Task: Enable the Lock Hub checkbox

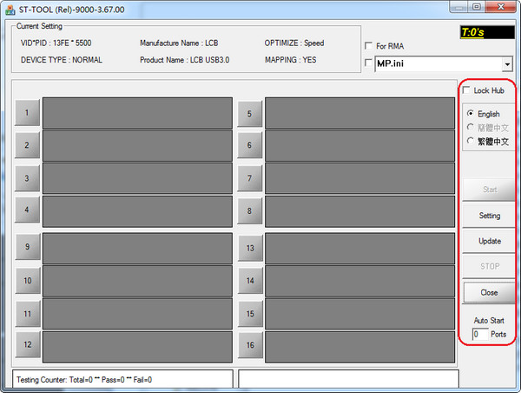Action: click(x=466, y=90)
